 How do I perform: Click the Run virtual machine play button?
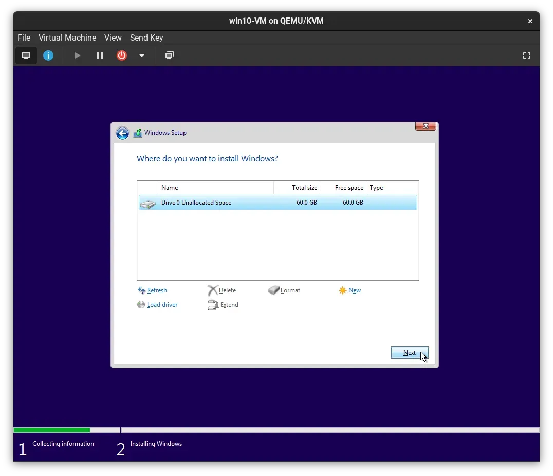(77, 56)
